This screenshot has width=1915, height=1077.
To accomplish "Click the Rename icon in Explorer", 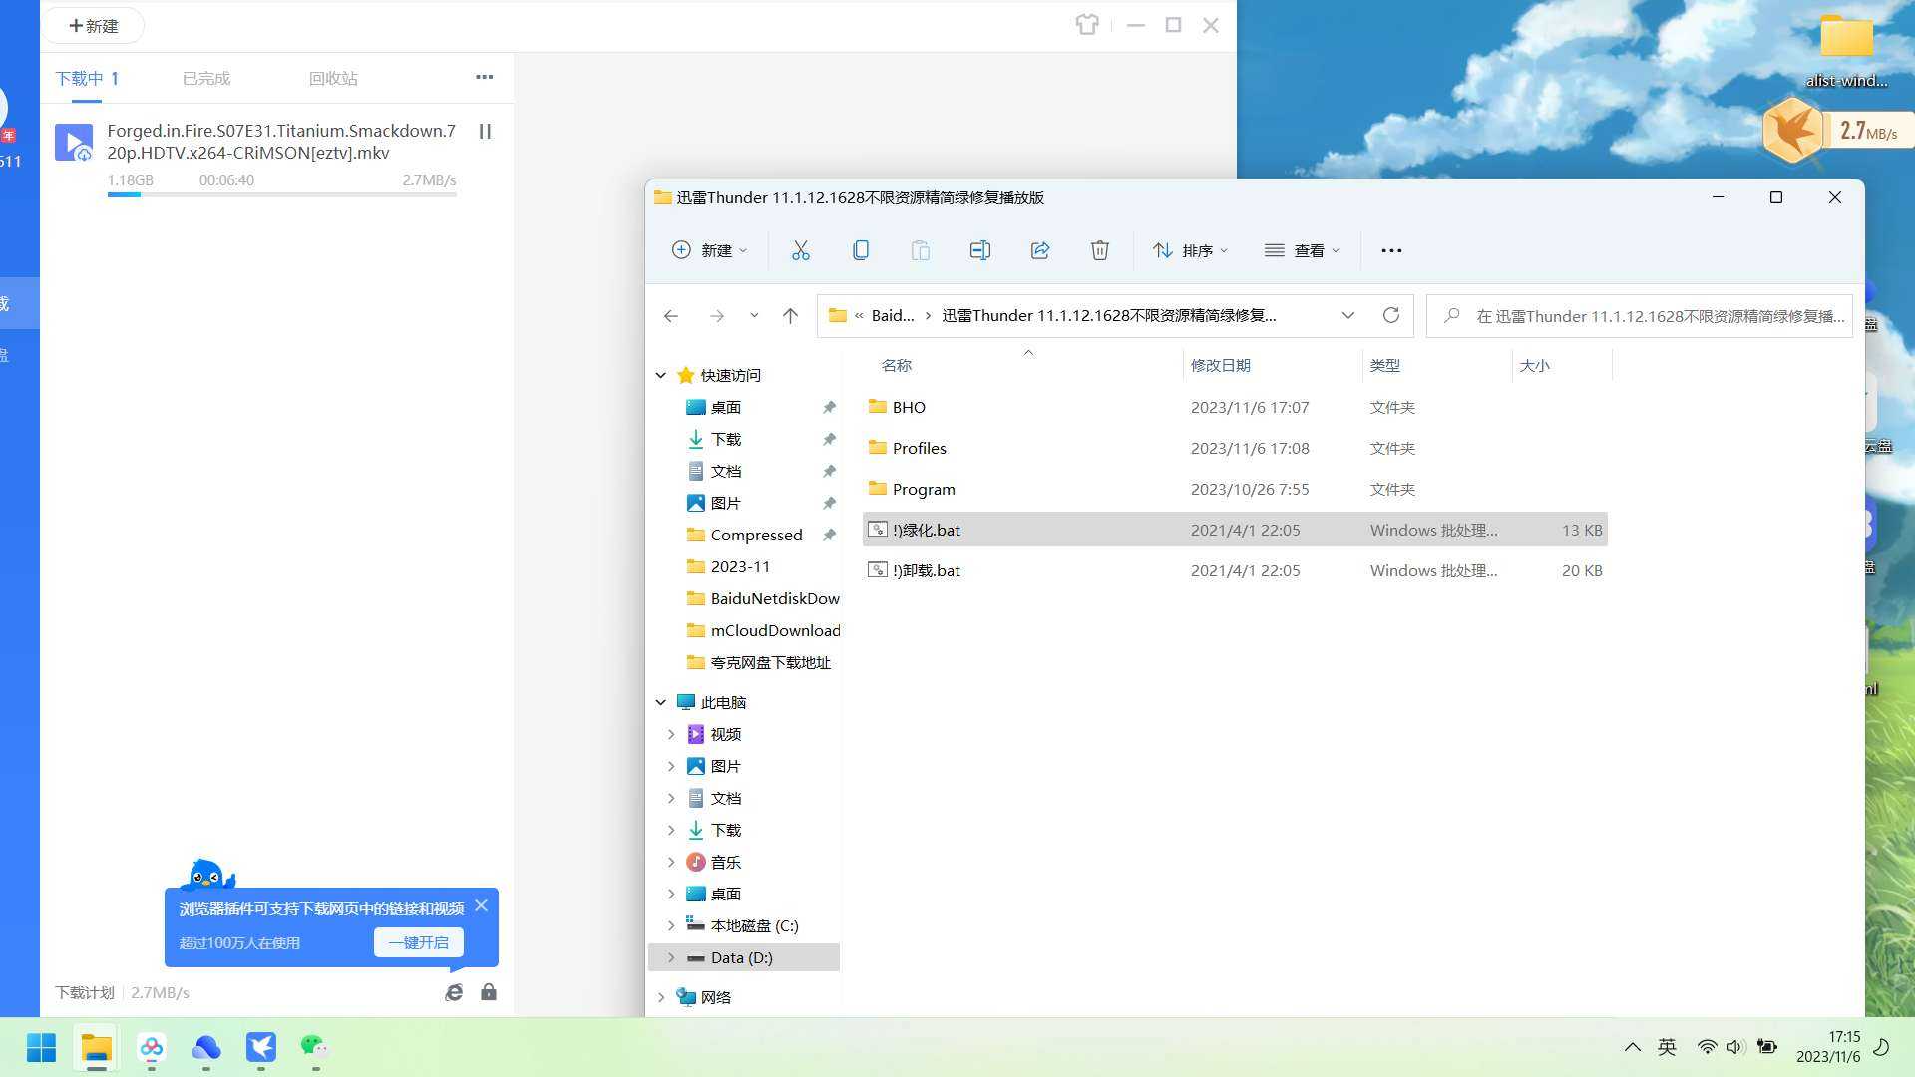I will tap(979, 250).
